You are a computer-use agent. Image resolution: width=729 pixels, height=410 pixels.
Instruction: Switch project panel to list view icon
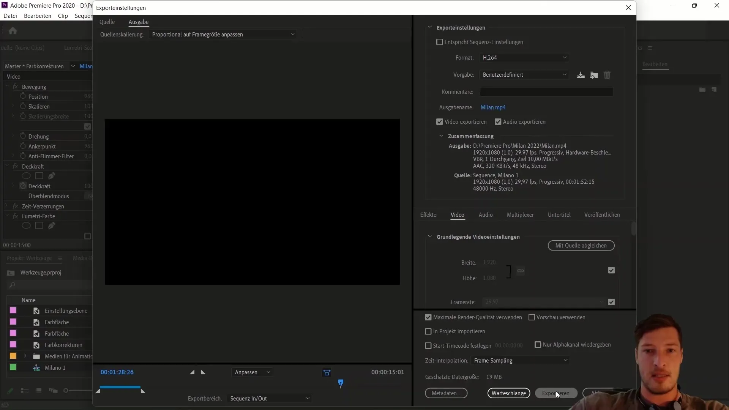(25, 390)
